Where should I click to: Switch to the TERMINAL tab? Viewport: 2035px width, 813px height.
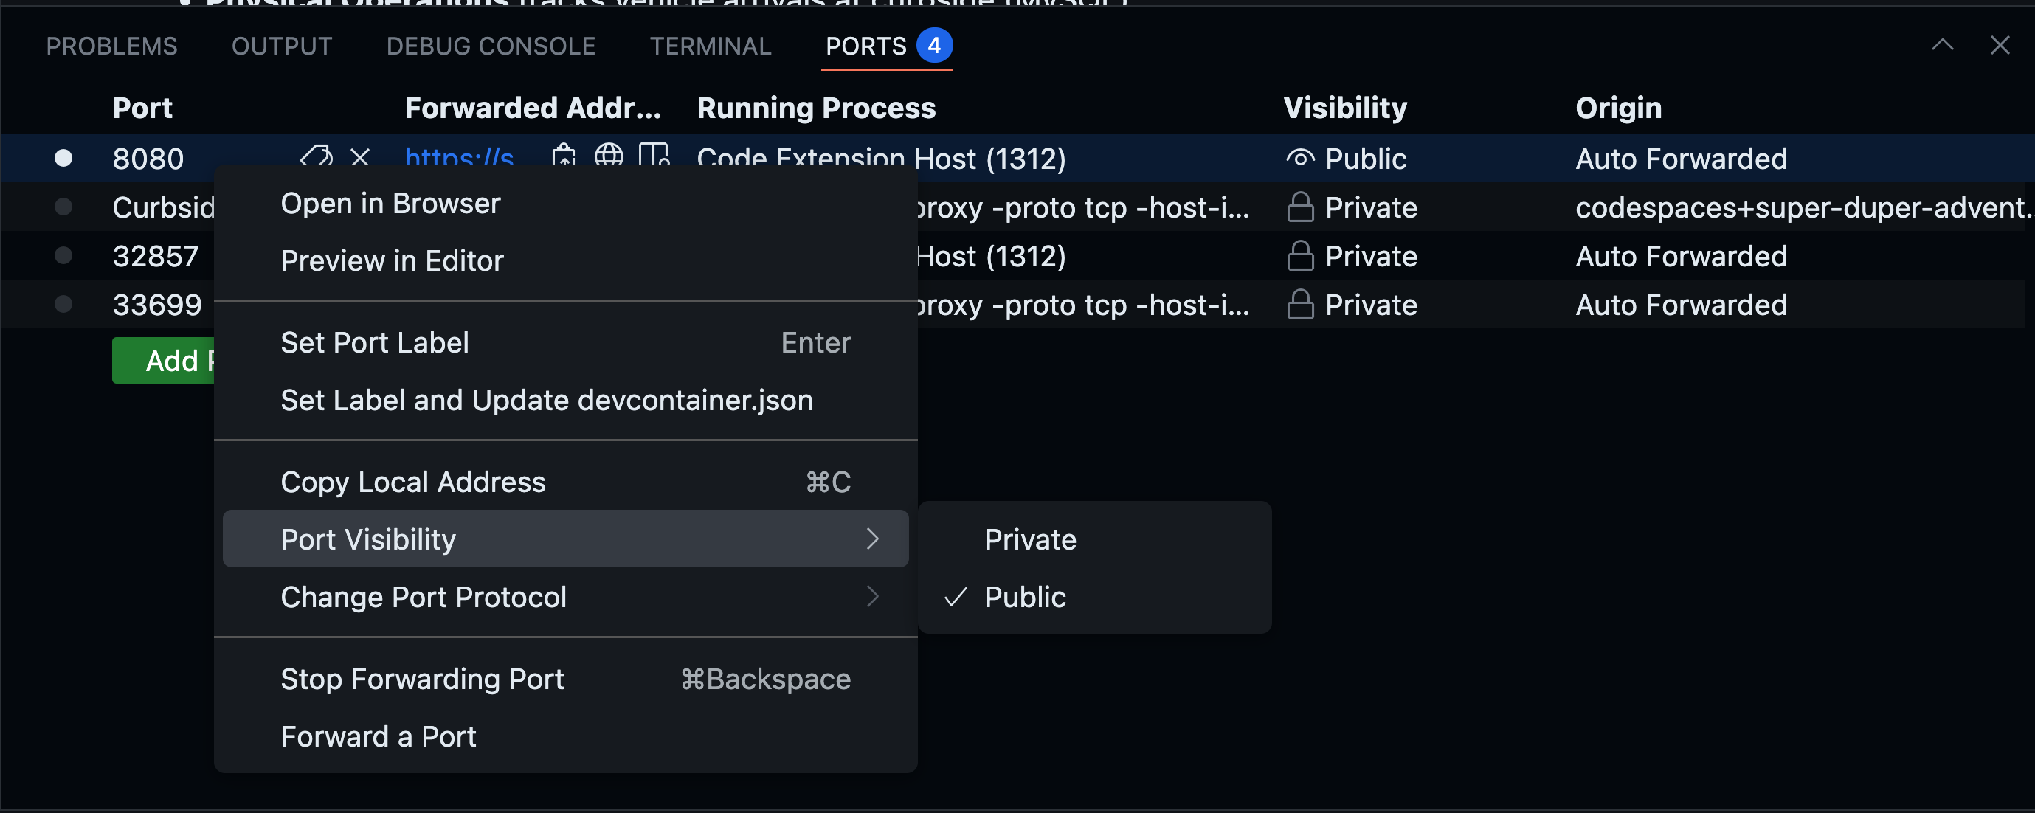pyautogui.click(x=711, y=46)
